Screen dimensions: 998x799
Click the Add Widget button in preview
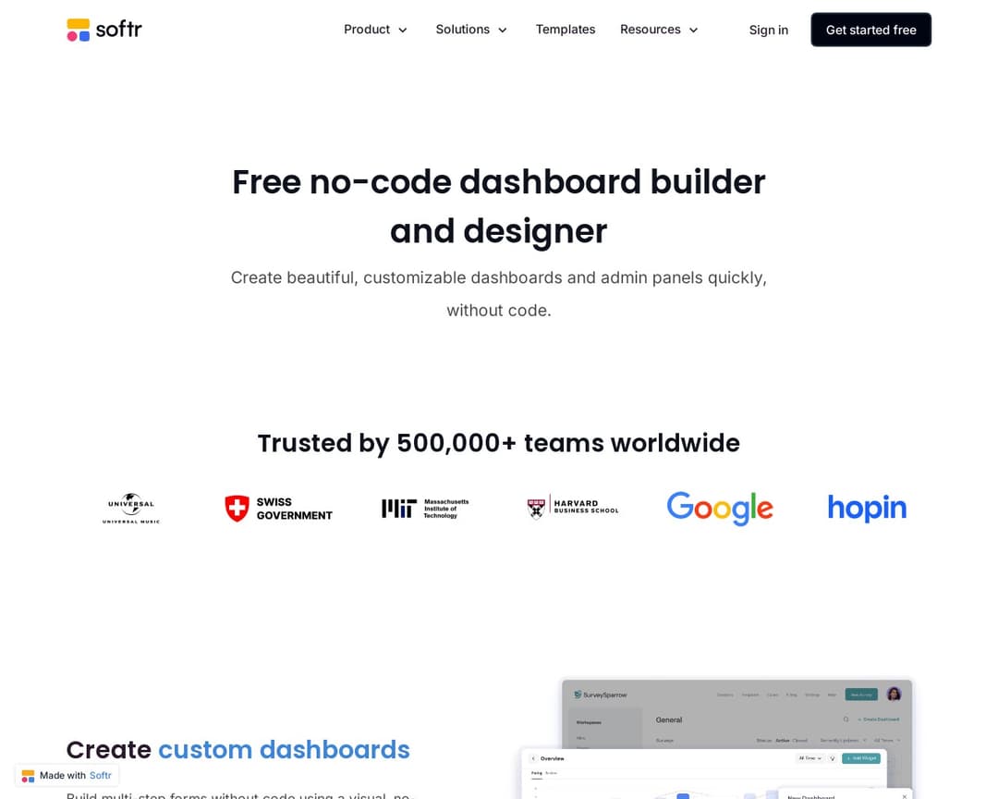click(861, 758)
